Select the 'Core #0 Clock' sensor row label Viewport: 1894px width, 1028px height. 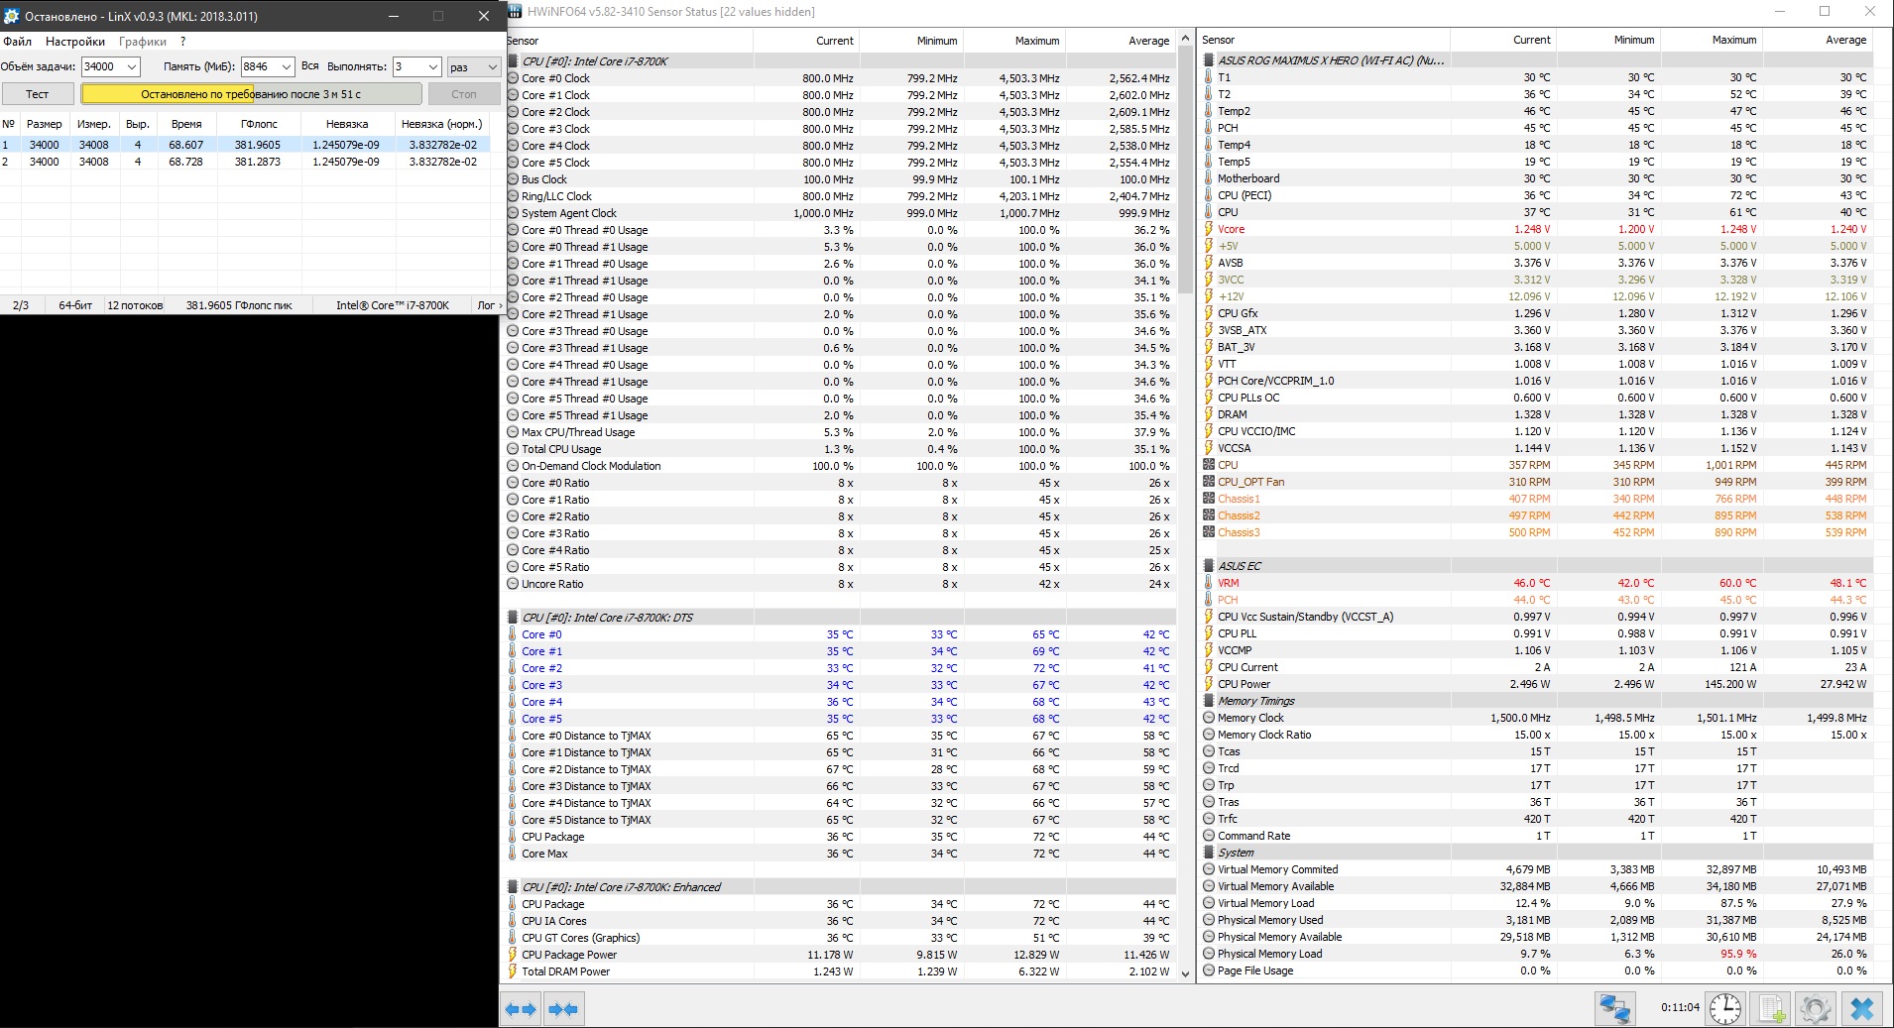[x=555, y=78]
